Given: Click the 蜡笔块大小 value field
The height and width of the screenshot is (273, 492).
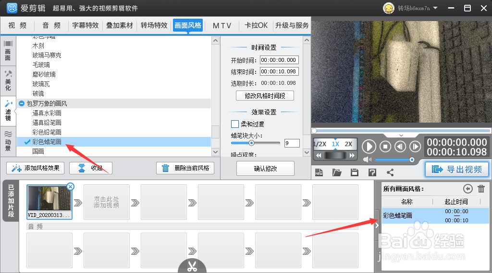Looking at the screenshot, I should pos(292,143).
